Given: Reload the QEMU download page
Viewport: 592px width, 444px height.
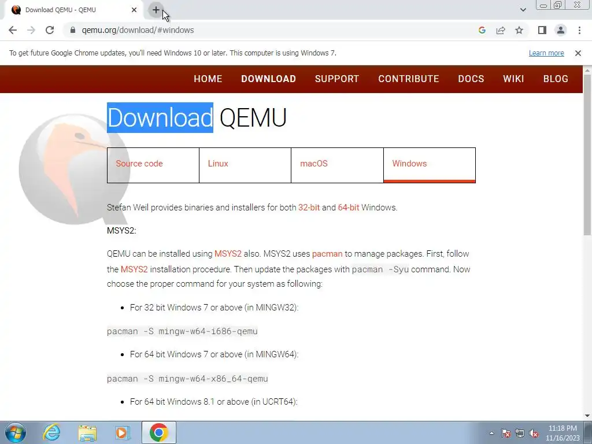Looking at the screenshot, I should tap(50, 30).
